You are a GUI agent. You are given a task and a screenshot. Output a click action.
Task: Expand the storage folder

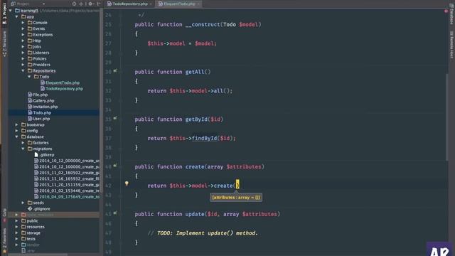click(17, 233)
